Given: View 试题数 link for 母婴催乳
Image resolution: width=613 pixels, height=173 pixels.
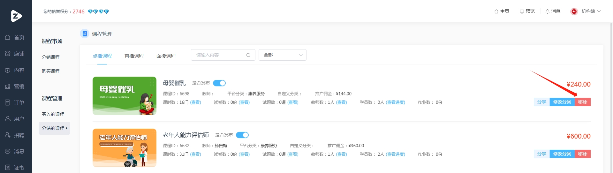Looking at the screenshot, I should [x=293, y=102].
